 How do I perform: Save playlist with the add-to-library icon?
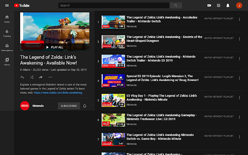[x=22, y=77]
